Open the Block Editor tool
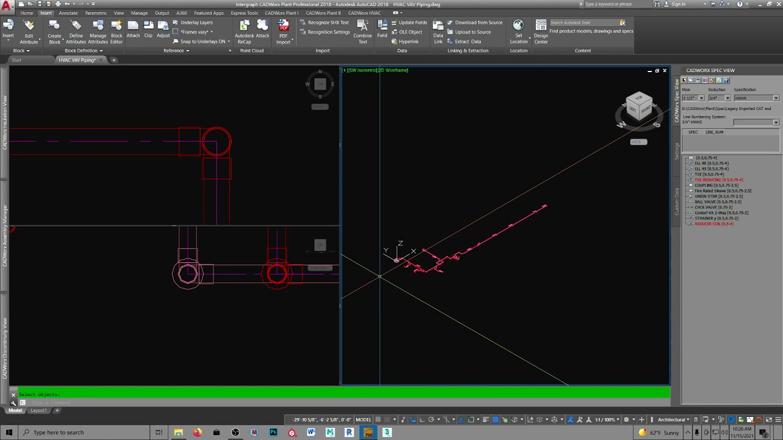This screenshot has width=783, height=440. (116, 32)
